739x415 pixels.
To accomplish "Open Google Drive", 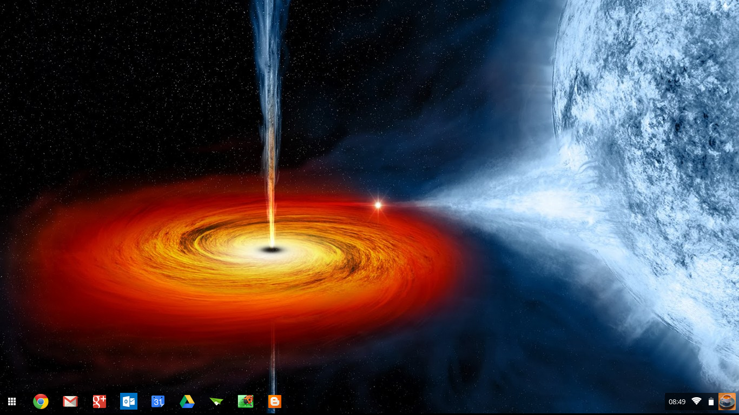I will 187,401.
